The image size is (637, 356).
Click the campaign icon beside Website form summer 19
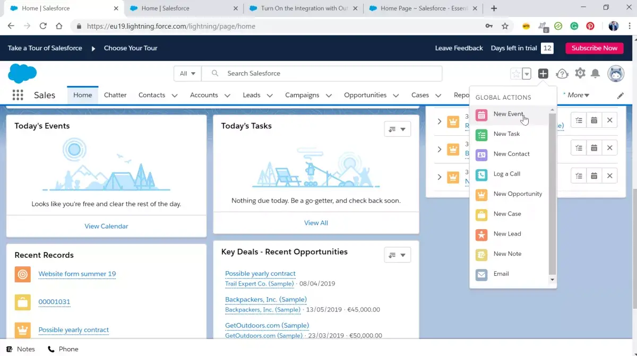coord(22,274)
